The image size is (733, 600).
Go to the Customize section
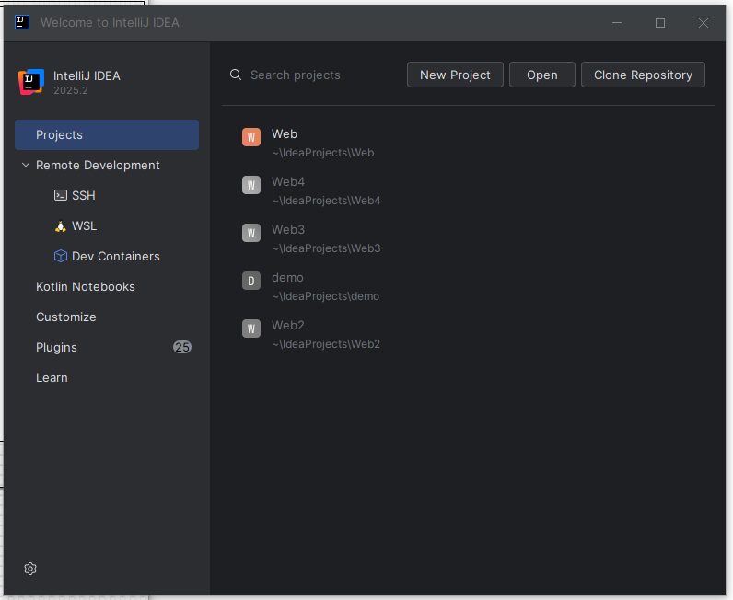(66, 317)
